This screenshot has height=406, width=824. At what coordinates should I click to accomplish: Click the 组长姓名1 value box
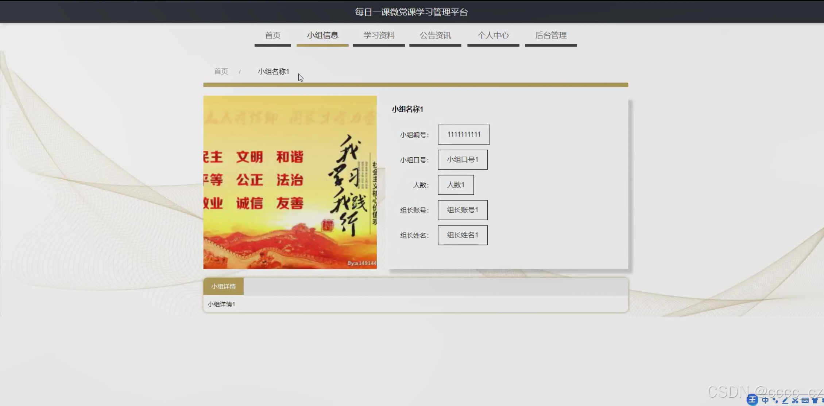point(463,235)
